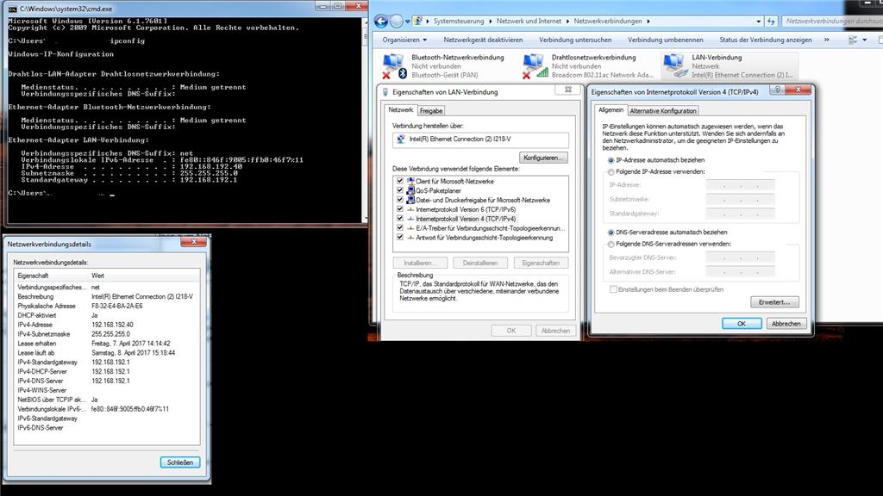Open the view options dropdown arrow
The image size is (883, 496).
pos(864,40)
